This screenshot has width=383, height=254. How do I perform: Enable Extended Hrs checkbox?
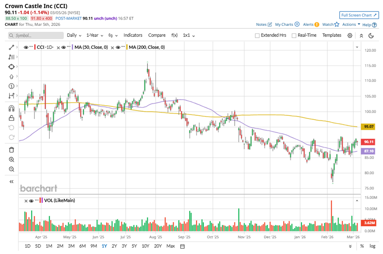tap(257, 36)
